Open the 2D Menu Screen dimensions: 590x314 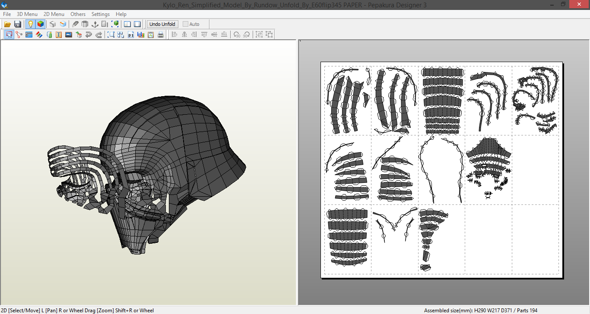(x=54, y=14)
